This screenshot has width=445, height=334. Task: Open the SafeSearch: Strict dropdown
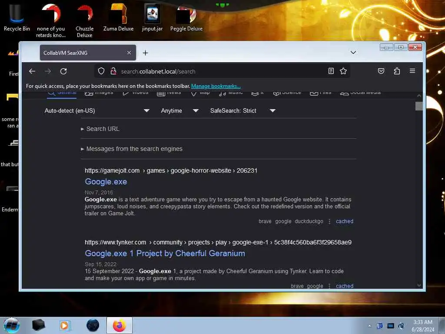point(242,111)
